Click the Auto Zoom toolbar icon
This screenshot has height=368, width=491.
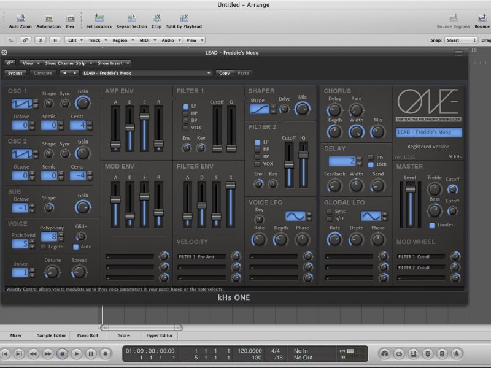[x=20, y=18]
